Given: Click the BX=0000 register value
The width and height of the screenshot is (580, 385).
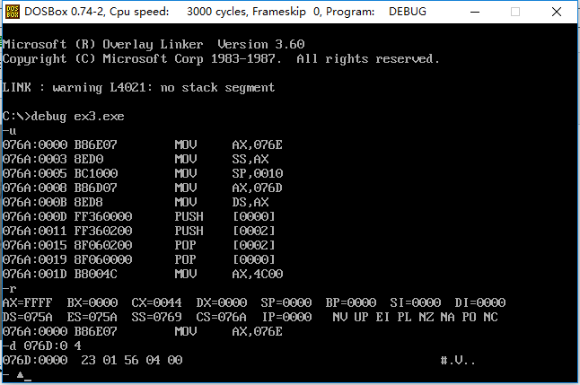Looking at the screenshot, I should pyautogui.click(x=92, y=302).
